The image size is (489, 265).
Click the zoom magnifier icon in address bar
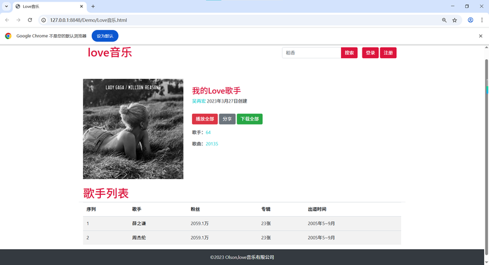(444, 20)
